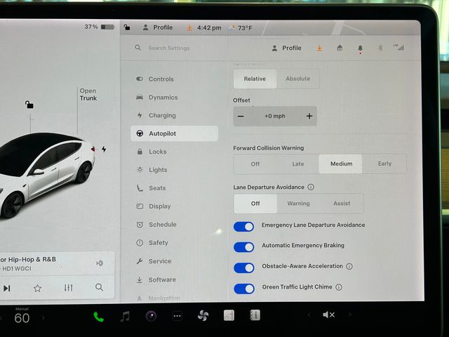Set speed offset mode to Absolute
The image size is (449, 337).
297,79
